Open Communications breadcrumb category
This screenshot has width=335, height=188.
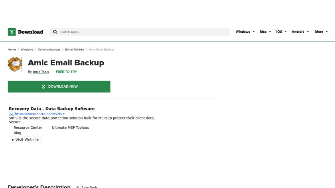[x=49, y=49]
